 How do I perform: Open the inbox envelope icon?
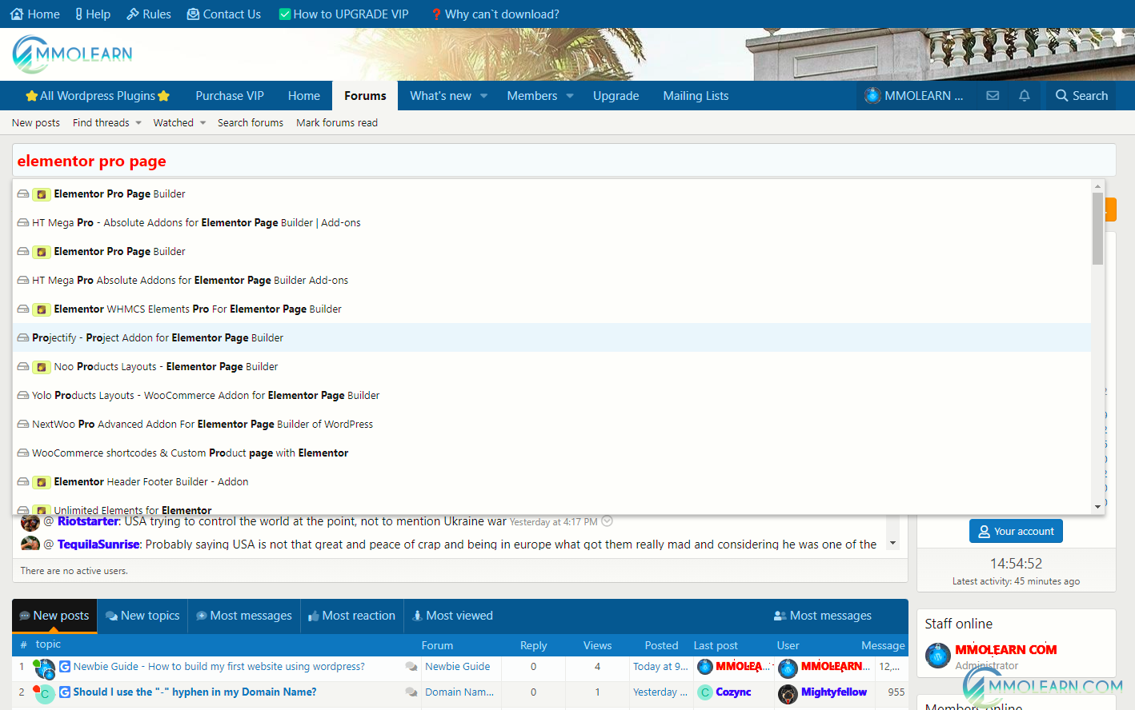[993, 96]
